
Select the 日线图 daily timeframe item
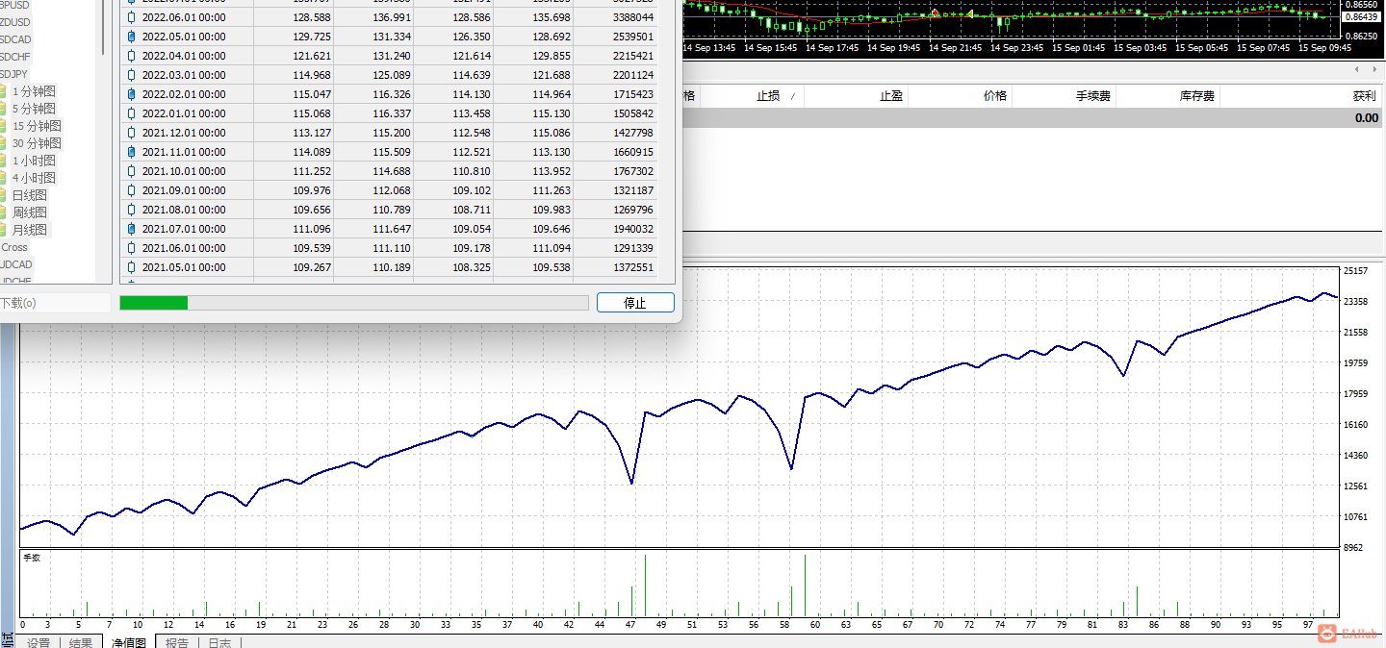click(x=29, y=195)
